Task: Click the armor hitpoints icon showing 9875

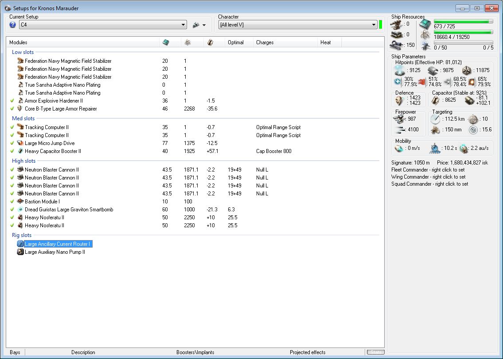Action: pos(433,70)
